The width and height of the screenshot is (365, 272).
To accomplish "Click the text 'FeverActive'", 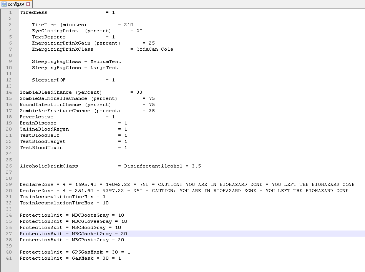I will 36,117.
